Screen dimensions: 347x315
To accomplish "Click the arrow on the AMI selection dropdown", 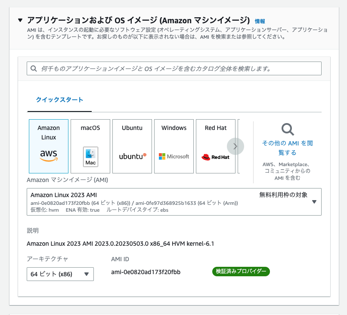I will click(314, 202).
